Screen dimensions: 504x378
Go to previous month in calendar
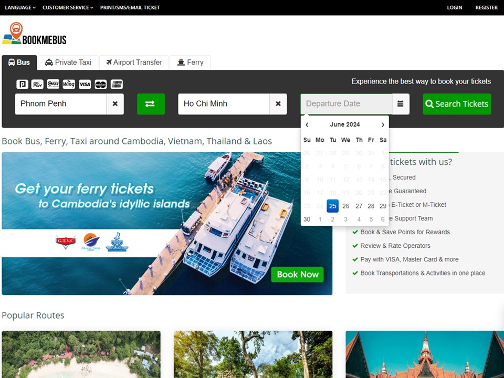[307, 124]
